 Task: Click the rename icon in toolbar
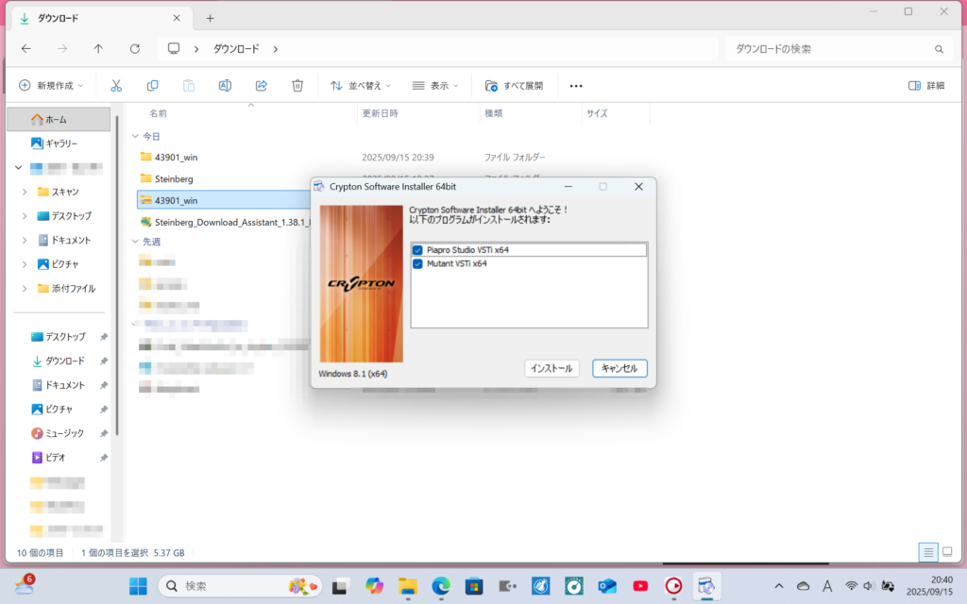(x=225, y=85)
